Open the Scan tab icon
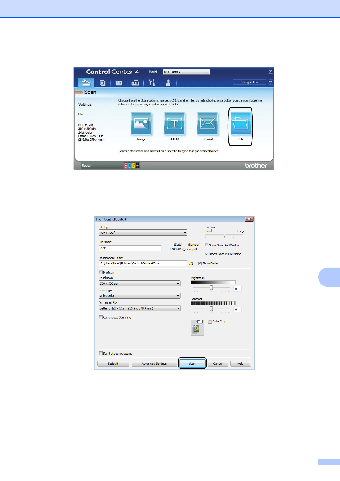340x481 pixels. tap(86, 83)
